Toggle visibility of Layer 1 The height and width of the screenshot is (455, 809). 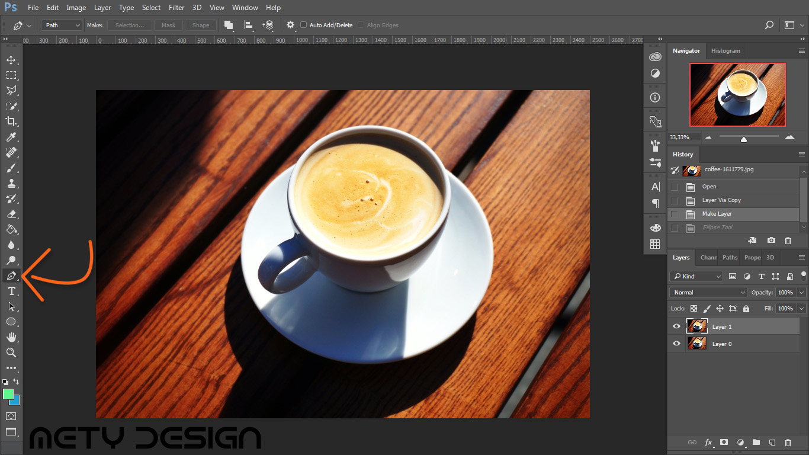[676, 326]
